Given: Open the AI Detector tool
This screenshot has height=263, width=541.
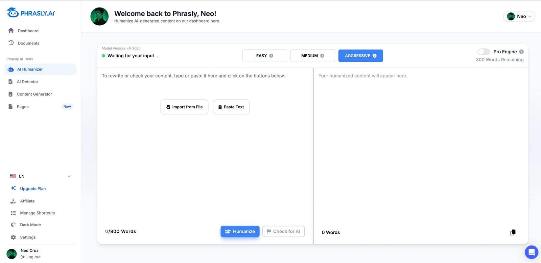Looking at the screenshot, I should (27, 82).
